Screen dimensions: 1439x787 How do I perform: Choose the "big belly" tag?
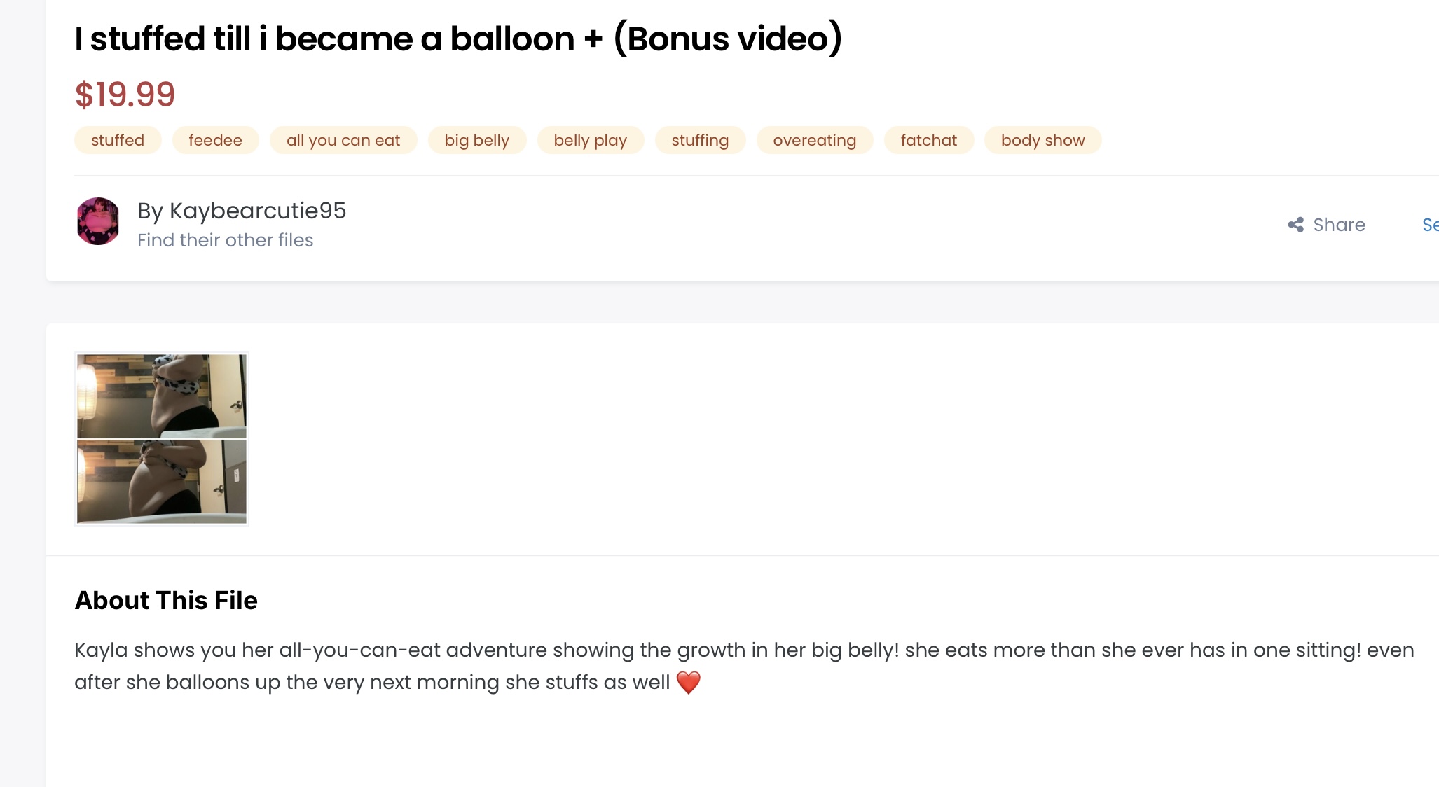(476, 140)
